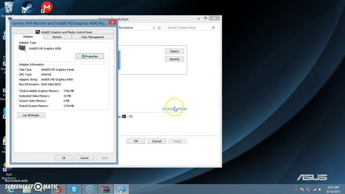345x194 pixels.
Task: Click Cancel in the adapter properties dialog
Action: (84, 158)
